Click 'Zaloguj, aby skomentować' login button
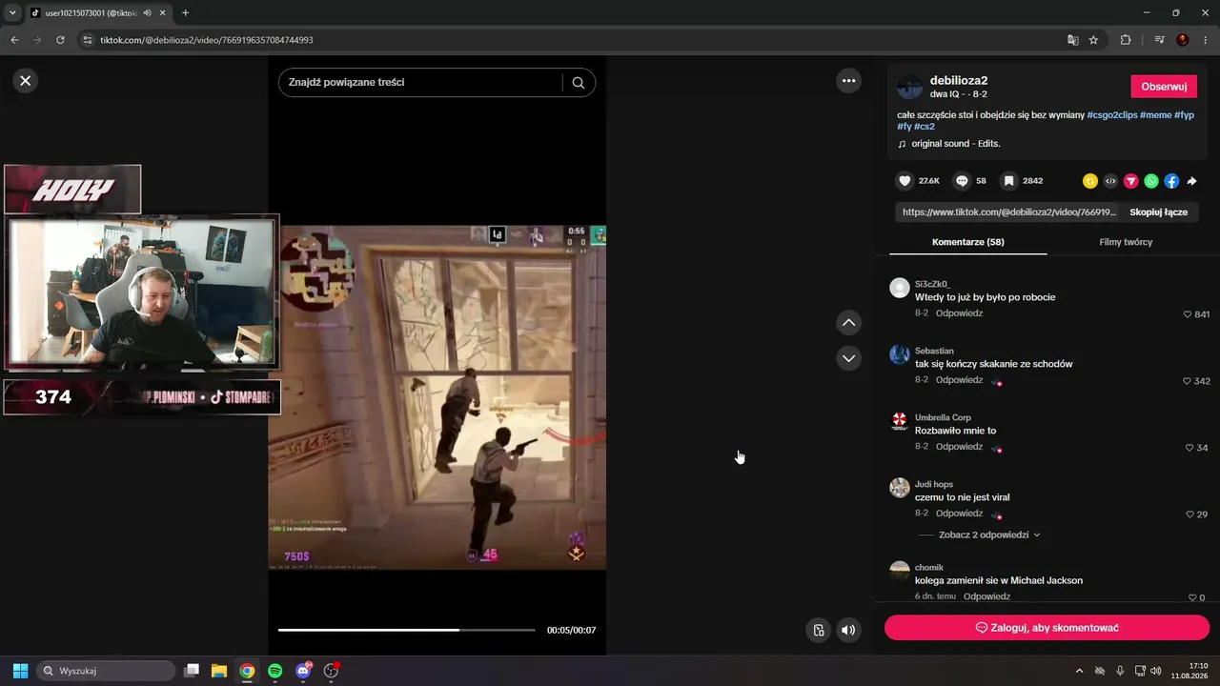Image resolution: width=1220 pixels, height=686 pixels. 1047,628
